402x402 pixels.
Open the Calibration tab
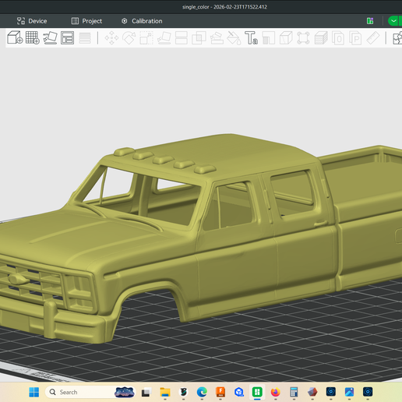(142, 21)
